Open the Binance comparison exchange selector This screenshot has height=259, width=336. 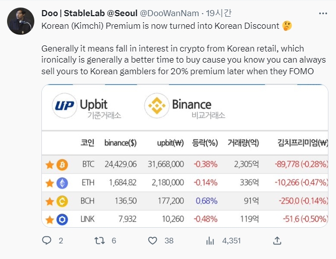tap(185, 108)
